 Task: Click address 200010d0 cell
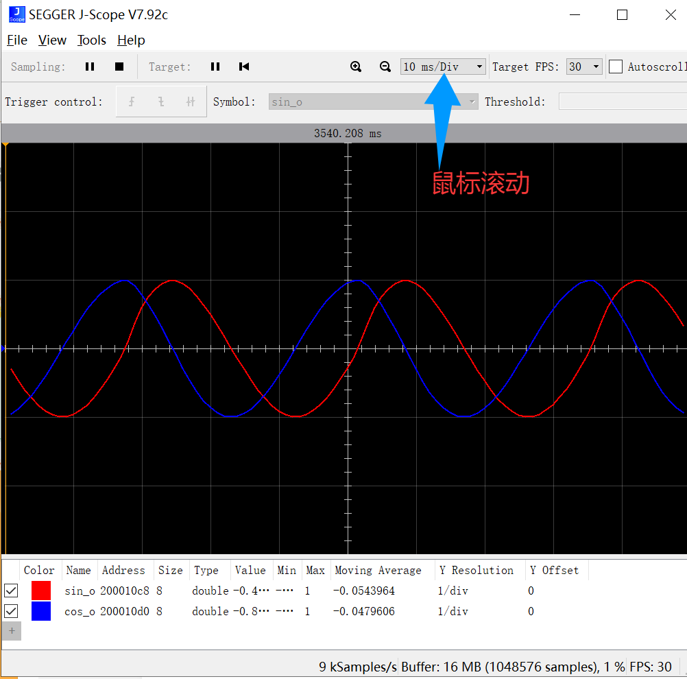pyautogui.click(x=125, y=612)
